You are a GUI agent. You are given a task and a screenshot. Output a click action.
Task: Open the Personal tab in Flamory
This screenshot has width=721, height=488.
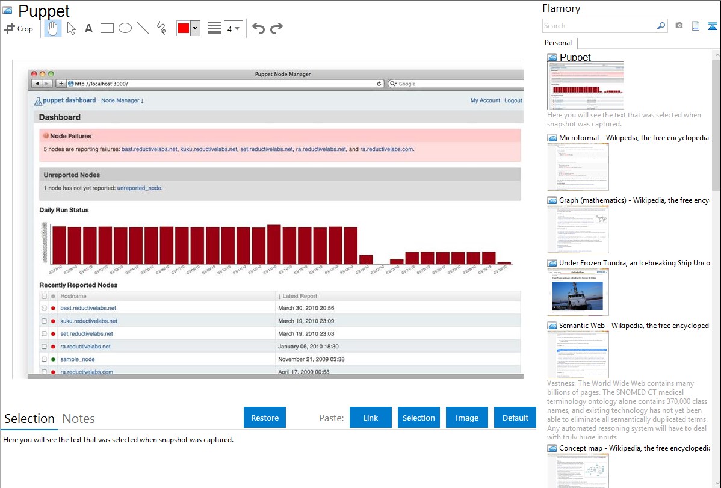[x=559, y=43]
